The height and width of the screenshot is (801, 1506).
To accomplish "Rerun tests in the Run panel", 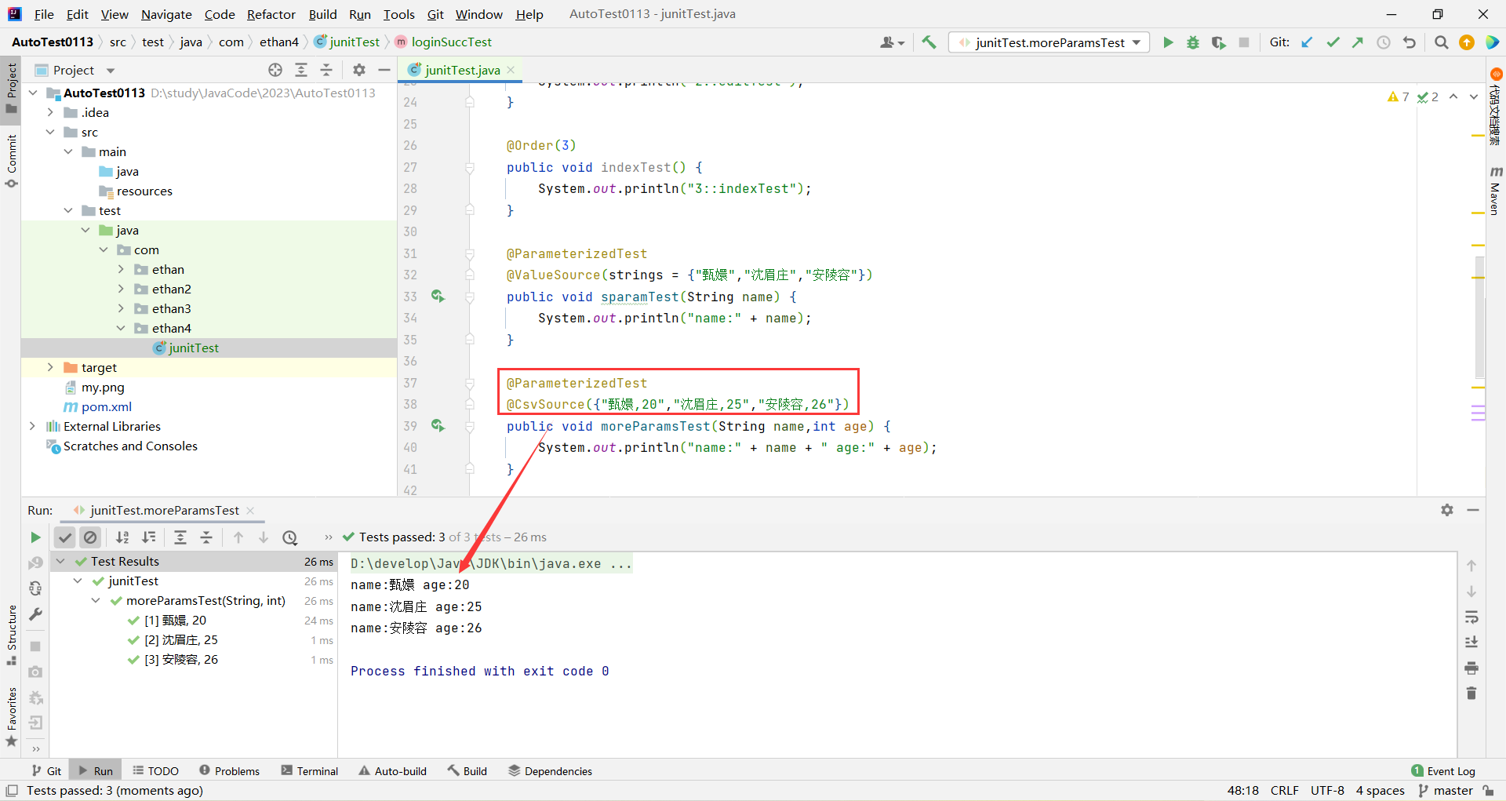I will pyautogui.click(x=35, y=537).
